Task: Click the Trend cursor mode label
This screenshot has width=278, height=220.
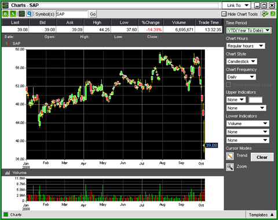Action: pyautogui.click(x=242, y=156)
